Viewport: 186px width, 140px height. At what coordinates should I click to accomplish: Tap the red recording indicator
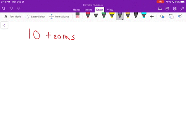click(x=160, y=2)
